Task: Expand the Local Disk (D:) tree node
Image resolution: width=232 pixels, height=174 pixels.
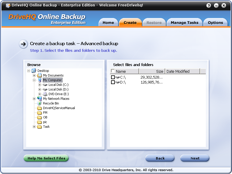Action: (40, 89)
